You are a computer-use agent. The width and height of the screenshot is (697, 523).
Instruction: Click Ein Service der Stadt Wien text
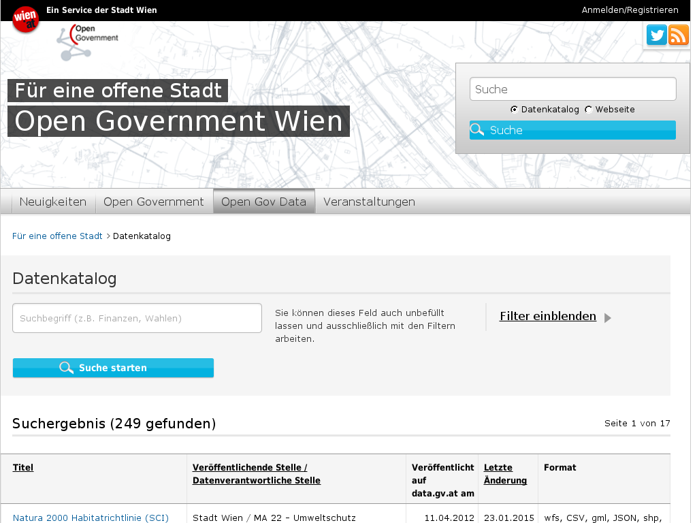tap(101, 10)
